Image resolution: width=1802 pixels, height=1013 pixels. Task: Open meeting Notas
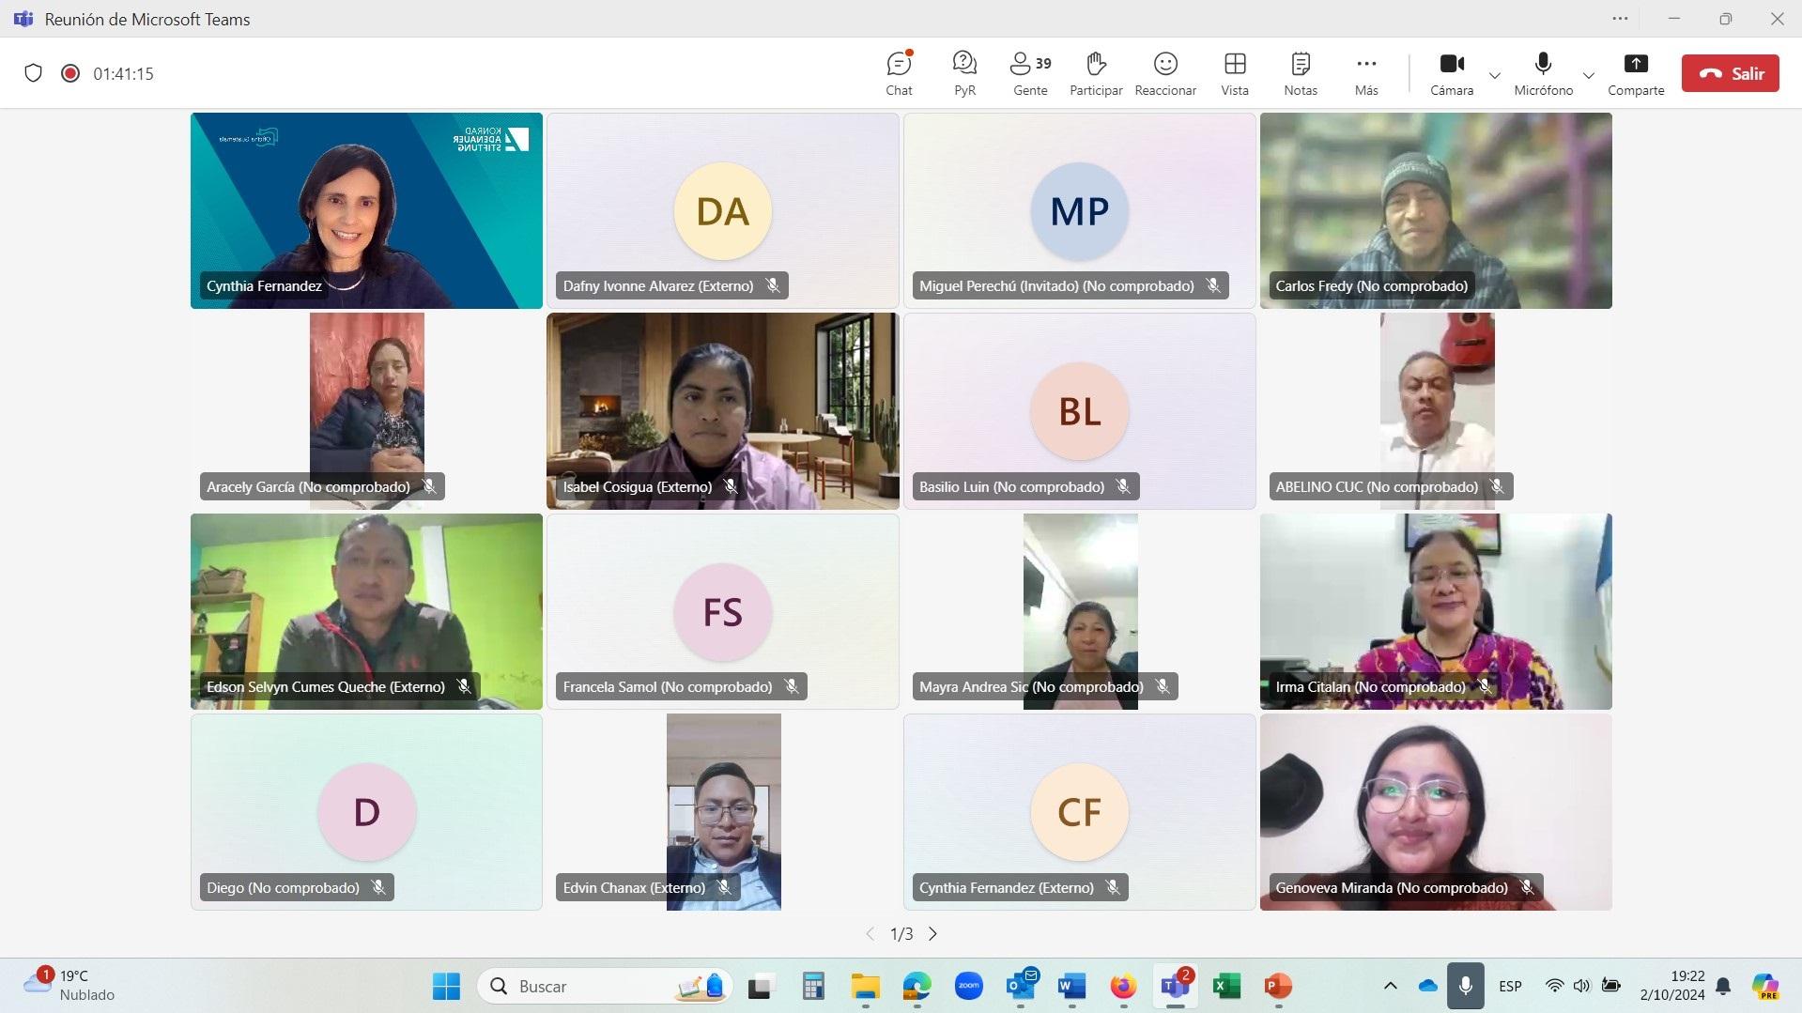pyautogui.click(x=1301, y=73)
